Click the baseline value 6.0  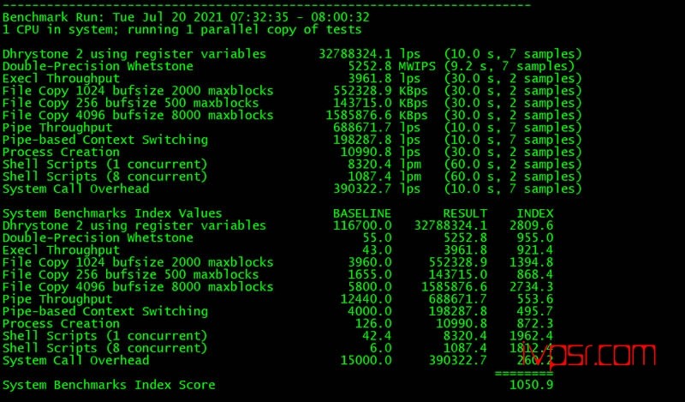point(381,348)
